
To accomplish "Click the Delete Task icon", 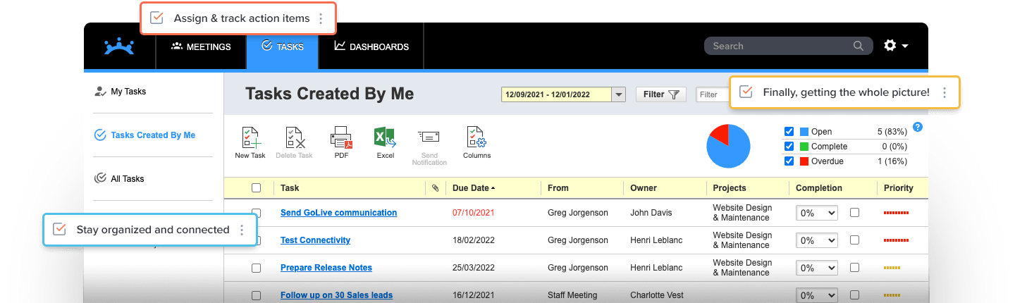I will point(294,138).
